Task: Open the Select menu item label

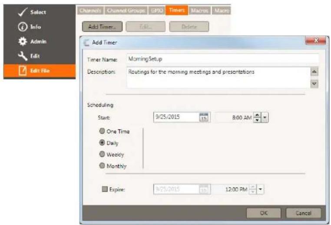Action: (x=38, y=12)
